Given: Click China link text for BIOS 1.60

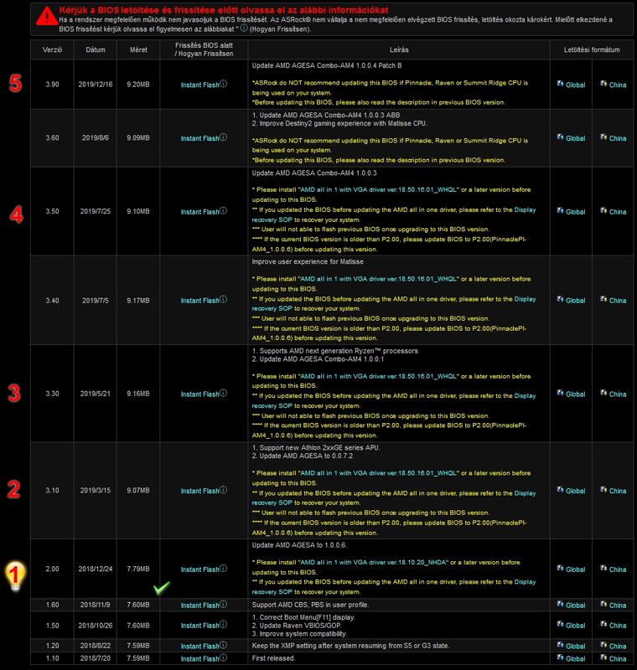Looking at the screenshot, I should (x=618, y=606).
